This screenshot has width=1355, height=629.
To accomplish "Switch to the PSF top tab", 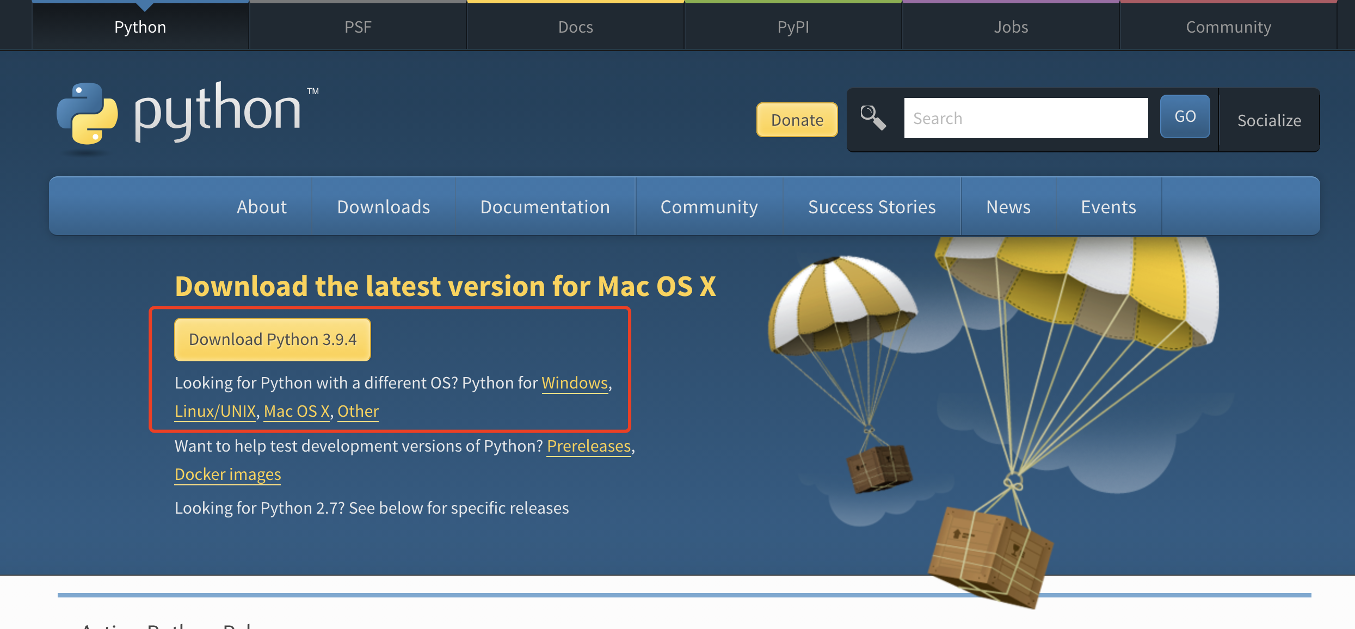I will (x=358, y=27).
